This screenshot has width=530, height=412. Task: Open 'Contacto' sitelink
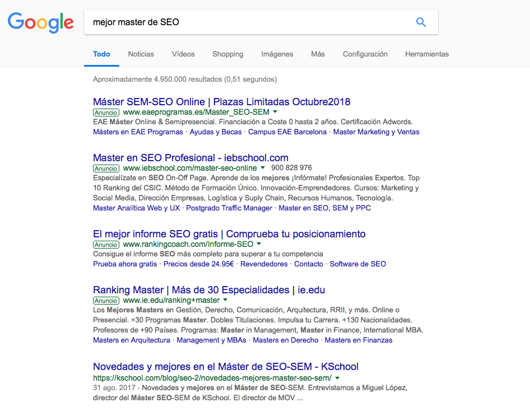point(309,264)
